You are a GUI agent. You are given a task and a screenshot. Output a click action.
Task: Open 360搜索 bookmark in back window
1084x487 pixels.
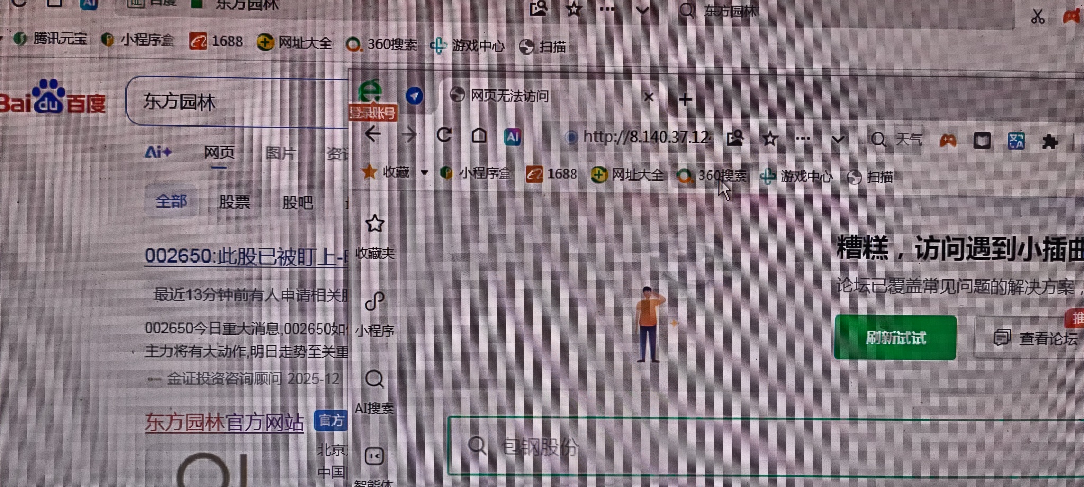tap(381, 44)
